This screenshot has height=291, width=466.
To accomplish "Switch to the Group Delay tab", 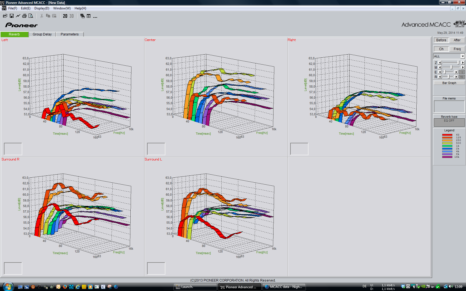I will tap(42, 34).
